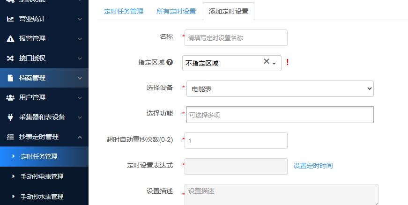The width and height of the screenshot is (408, 205).
Task: Switch to the 定时任务管理 tab
Action: pyautogui.click(x=124, y=11)
